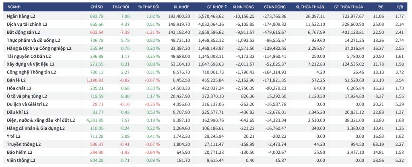Screen dimensions: 412x167
Task: Select the Truyền thông L2 row
Action: [x=206, y=144]
